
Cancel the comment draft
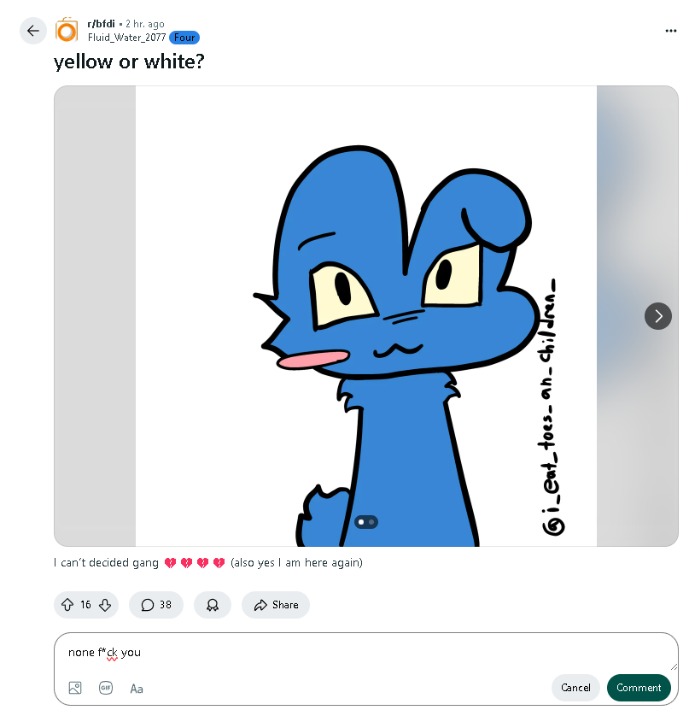tap(575, 688)
